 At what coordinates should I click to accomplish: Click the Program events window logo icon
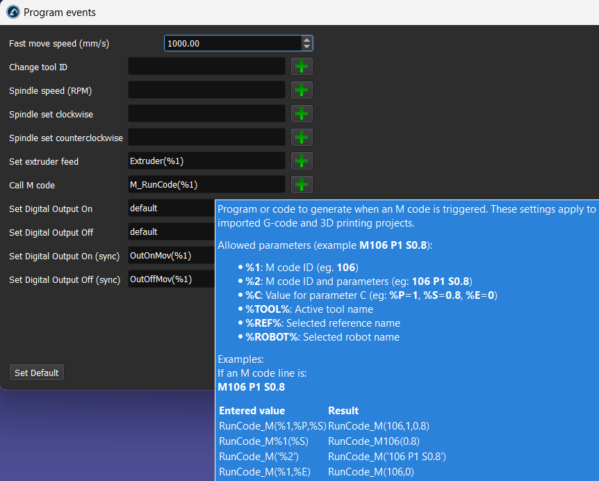pos(13,13)
